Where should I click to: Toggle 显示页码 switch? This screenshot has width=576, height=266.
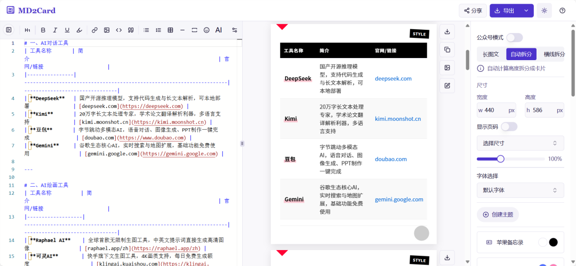(x=509, y=127)
